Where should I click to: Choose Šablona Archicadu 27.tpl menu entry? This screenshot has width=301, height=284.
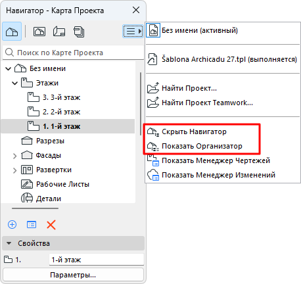(x=223, y=59)
